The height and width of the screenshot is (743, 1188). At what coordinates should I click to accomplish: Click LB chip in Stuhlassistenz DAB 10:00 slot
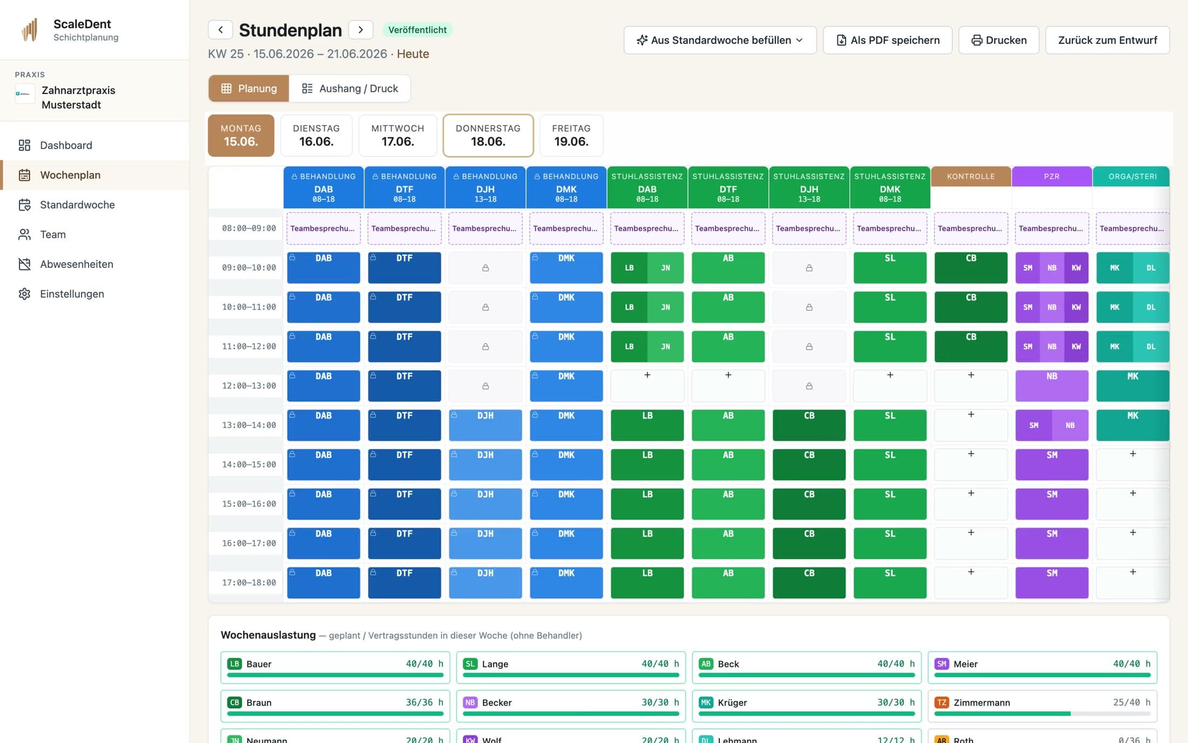[x=629, y=307]
